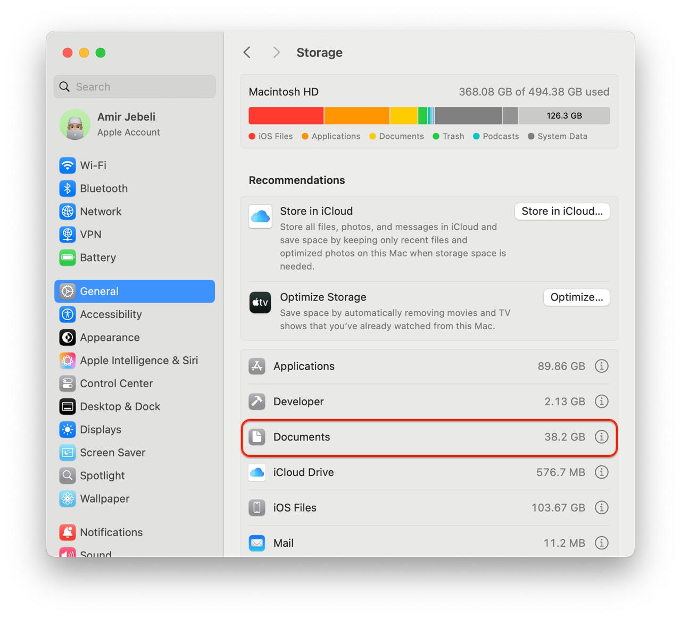Viewport: 681px width, 618px height.
Task: Show info for Developer storage
Action: pyautogui.click(x=602, y=402)
